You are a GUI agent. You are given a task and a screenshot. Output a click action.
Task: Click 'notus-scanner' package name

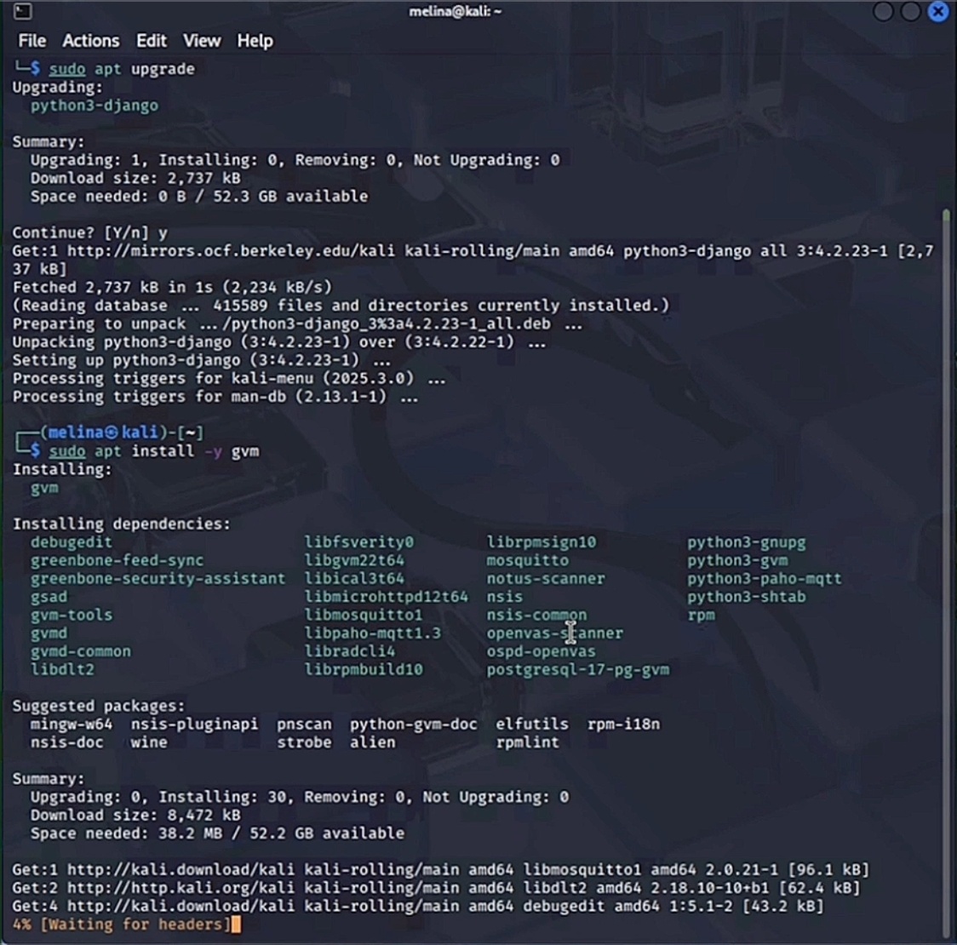[x=546, y=579]
